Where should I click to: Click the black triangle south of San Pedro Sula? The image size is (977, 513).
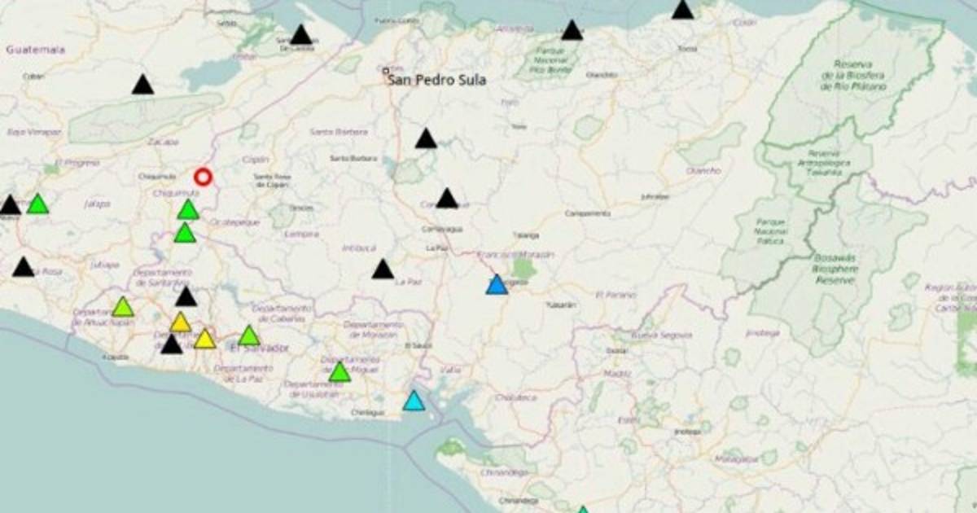426,139
